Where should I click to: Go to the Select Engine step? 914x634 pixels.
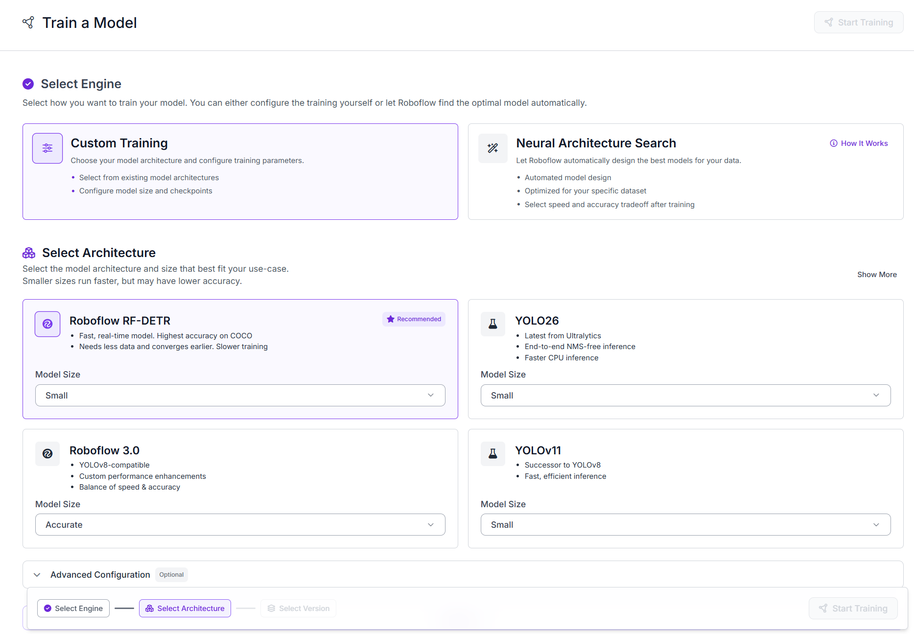pos(73,609)
